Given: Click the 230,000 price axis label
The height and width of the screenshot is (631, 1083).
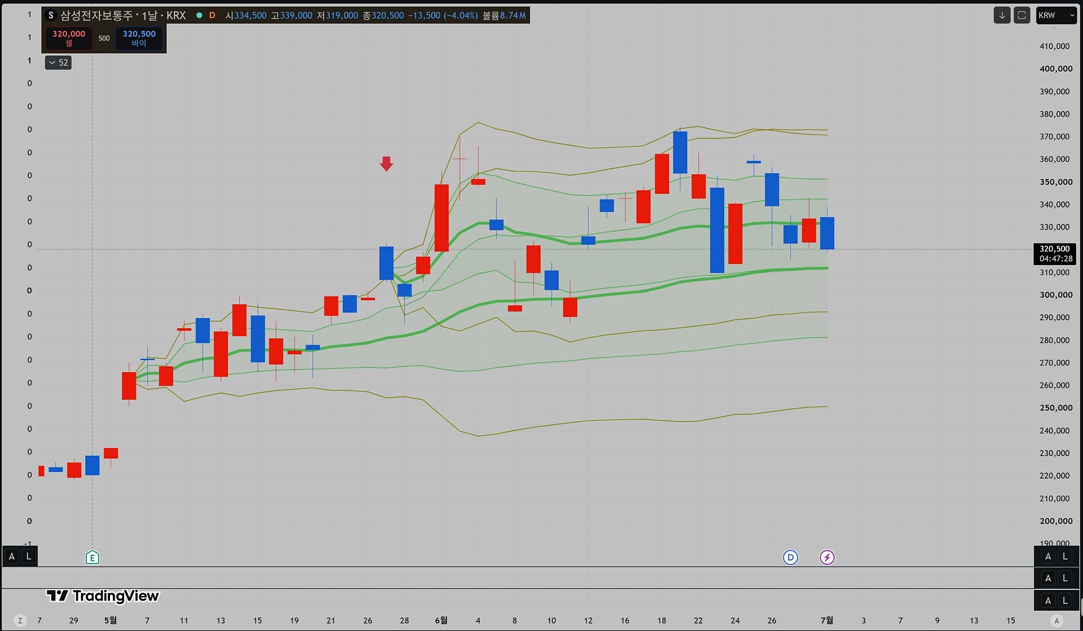Looking at the screenshot, I should 1055,453.
